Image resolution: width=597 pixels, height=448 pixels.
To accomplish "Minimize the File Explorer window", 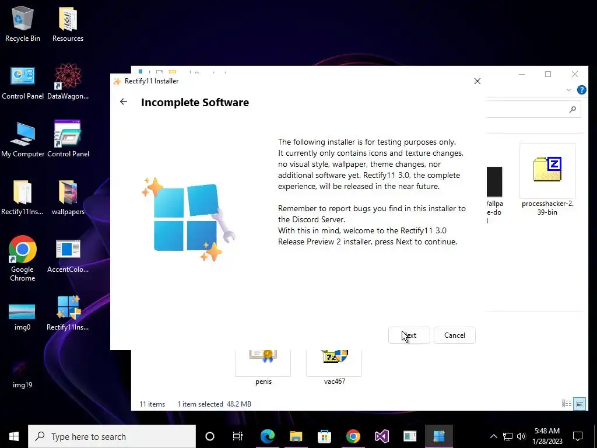I will 522,74.
